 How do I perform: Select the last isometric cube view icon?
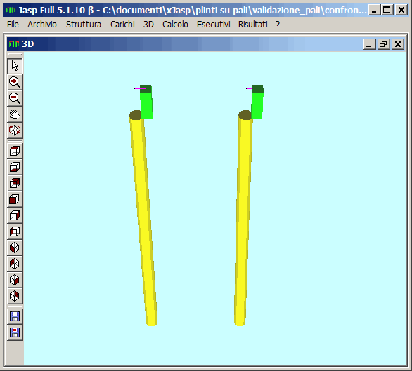point(15,296)
